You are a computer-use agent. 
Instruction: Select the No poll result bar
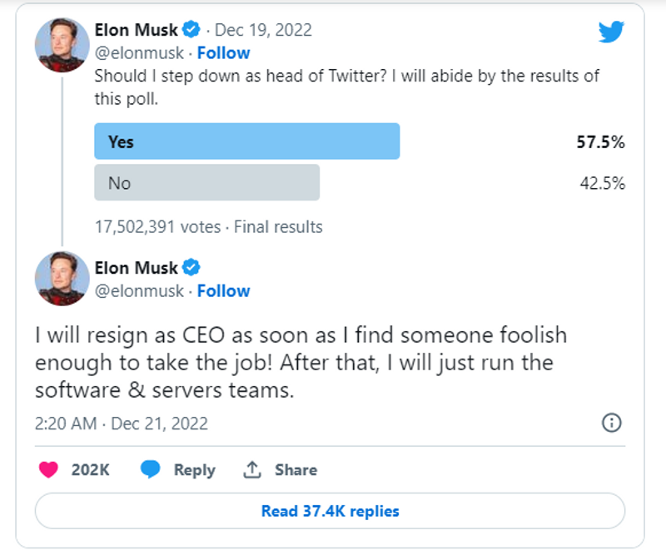pos(206,182)
